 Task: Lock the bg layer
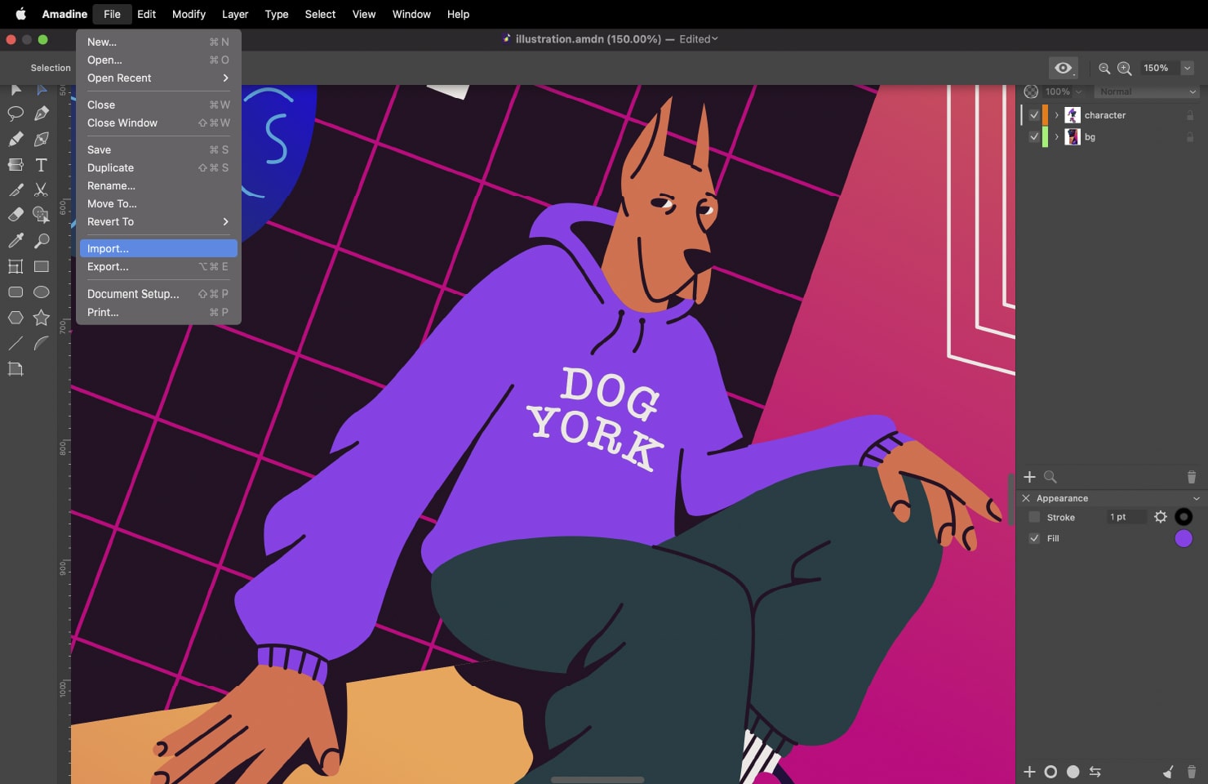click(x=1190, y=136)
